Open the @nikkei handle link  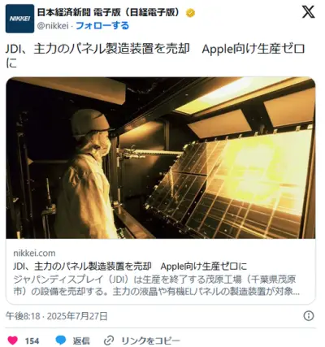pos(53,26)
